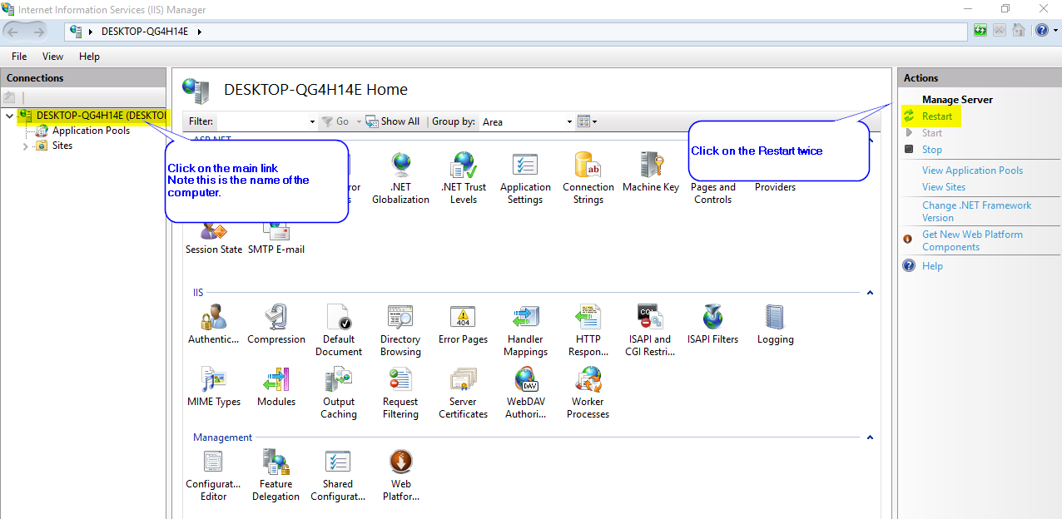Click the Show All button
Image resolution: width=1062 pixels, height=519 pixels.
click(393, 121)
